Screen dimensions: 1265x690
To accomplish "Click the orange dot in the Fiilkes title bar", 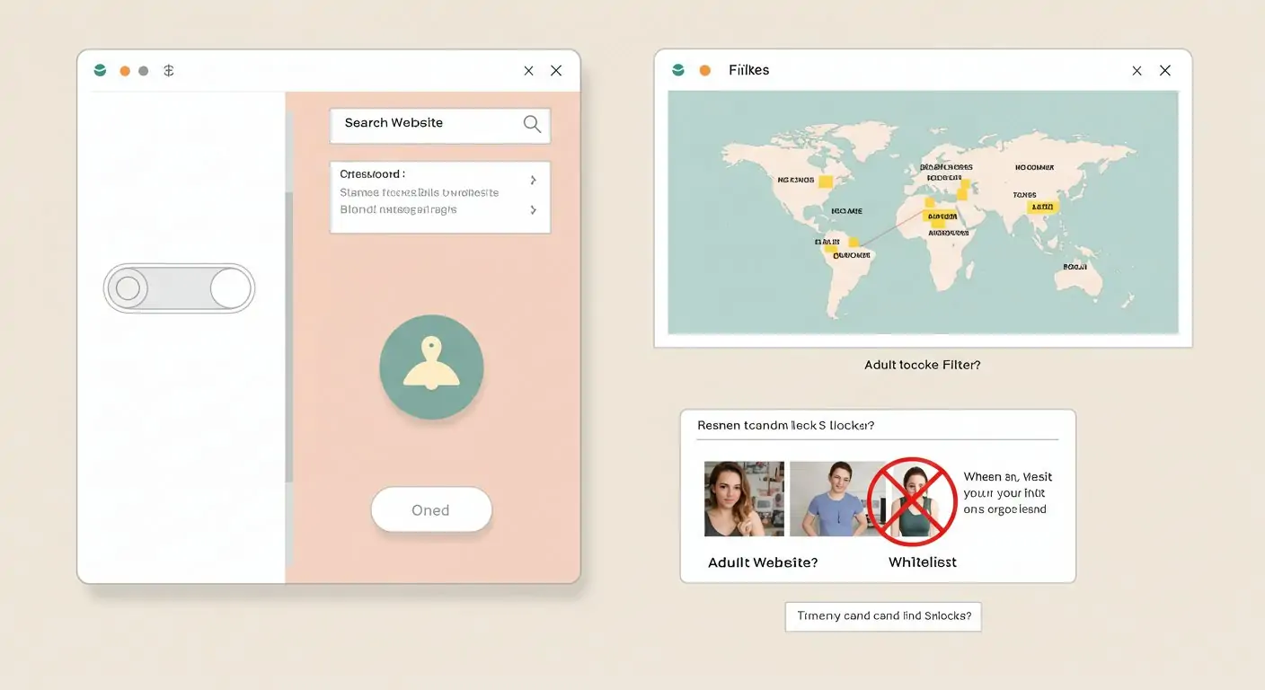I will click(x=705, y=70).
